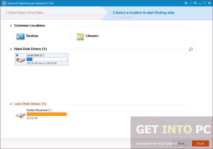Open the title bar menu box icon
Screen dimensions: 213x149
195,3
